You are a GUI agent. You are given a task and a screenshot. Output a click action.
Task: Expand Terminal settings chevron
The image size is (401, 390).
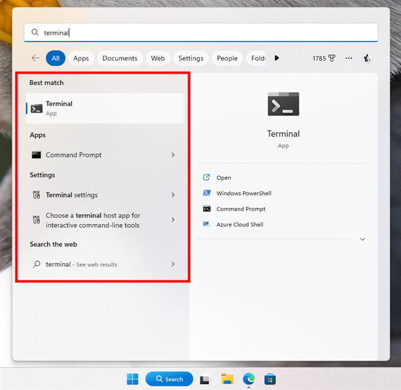point(173,195)
